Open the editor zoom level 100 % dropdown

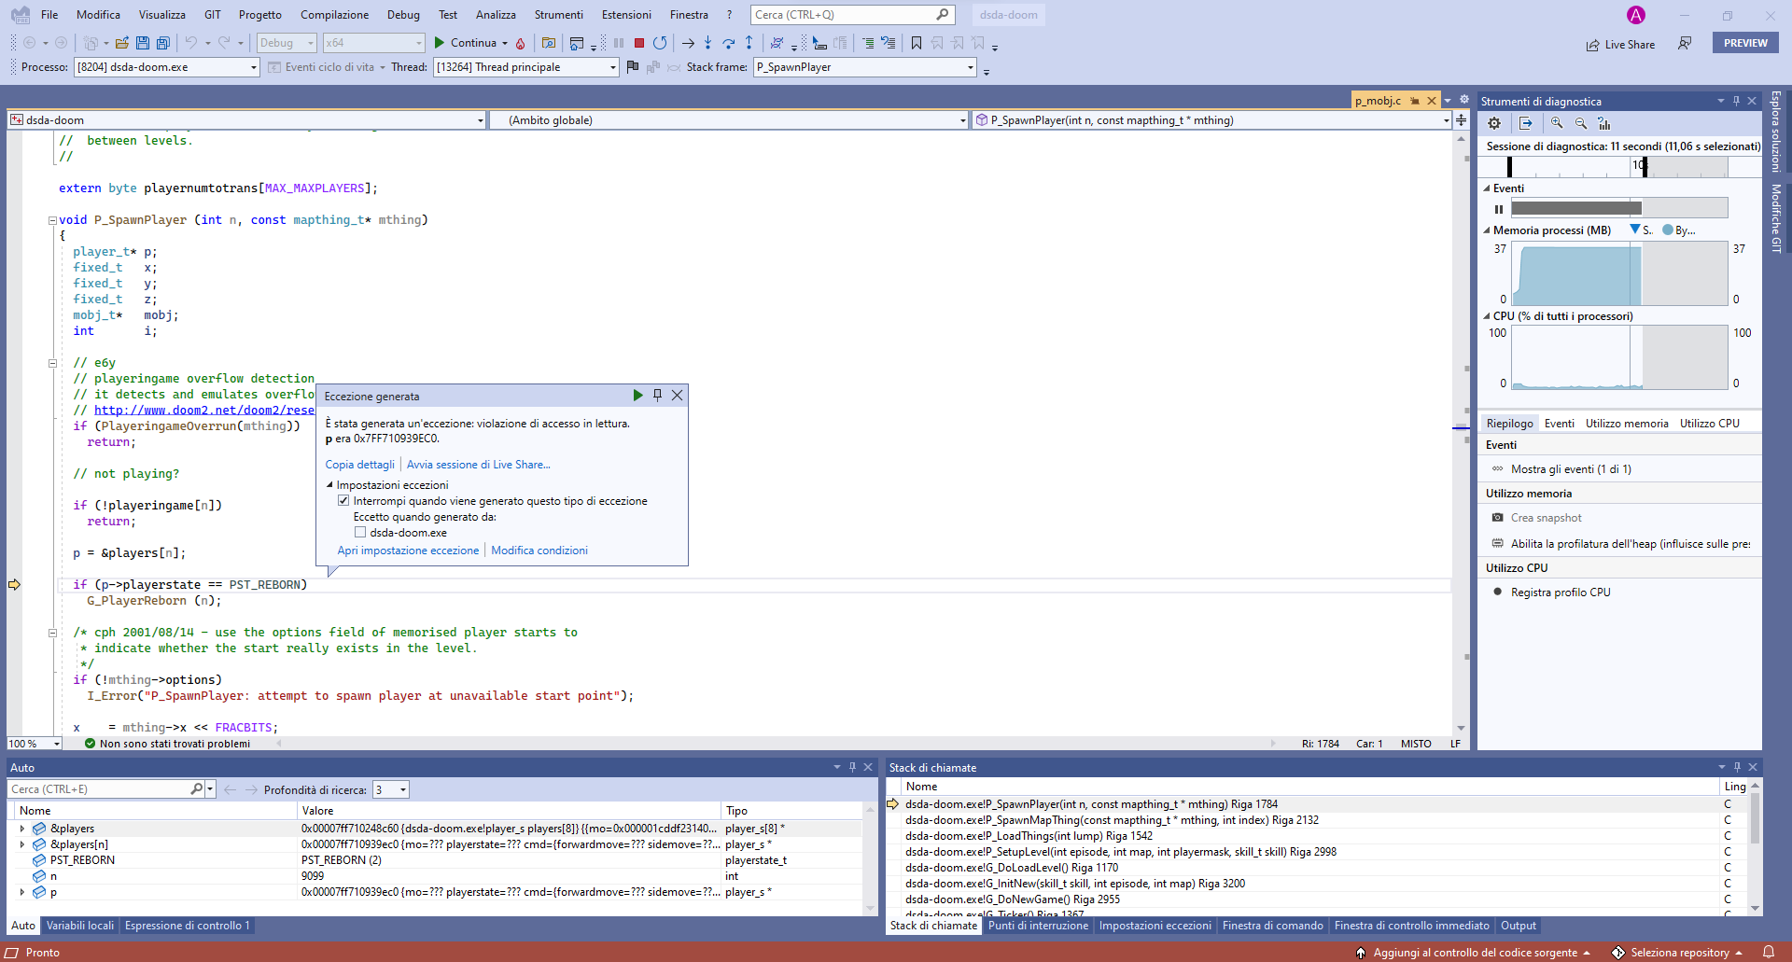[x=35, y=744]
